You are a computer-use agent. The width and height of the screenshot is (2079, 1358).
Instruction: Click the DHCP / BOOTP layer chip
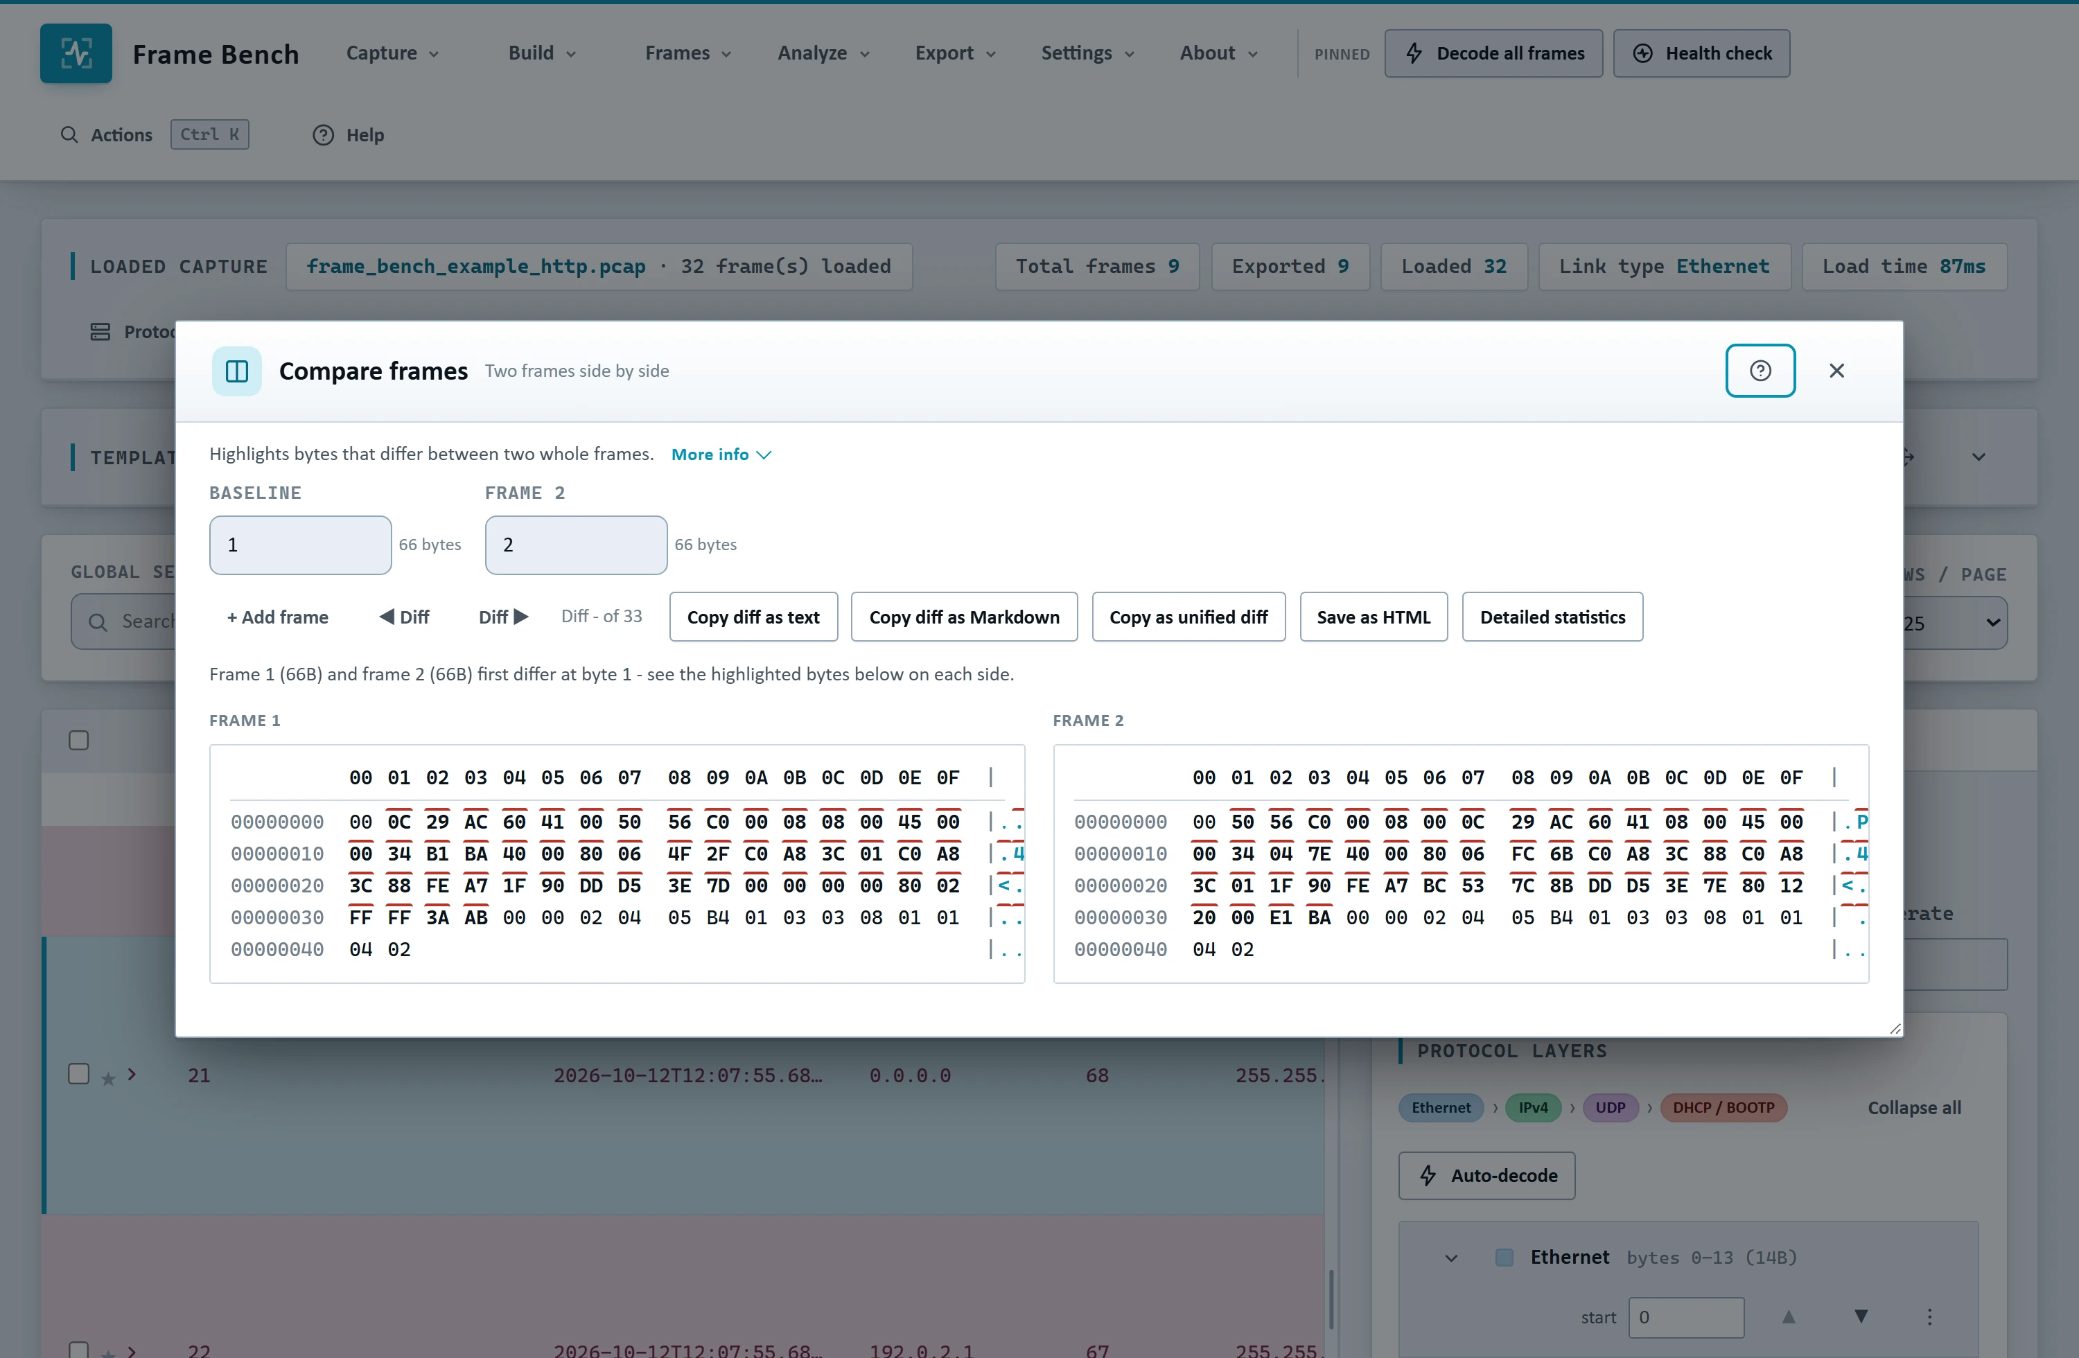(1723, 1107)
